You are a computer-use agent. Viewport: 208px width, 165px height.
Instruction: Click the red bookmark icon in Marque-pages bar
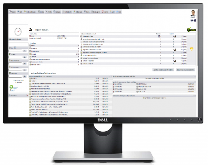(27, 95)
